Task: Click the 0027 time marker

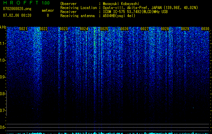Action: click(x=145, y=29)
